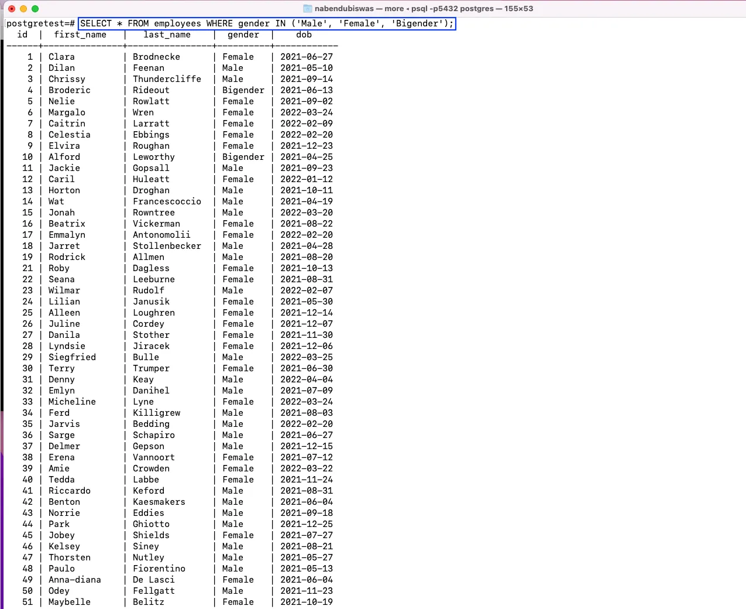Select first name Tedda

coord(61,480)
